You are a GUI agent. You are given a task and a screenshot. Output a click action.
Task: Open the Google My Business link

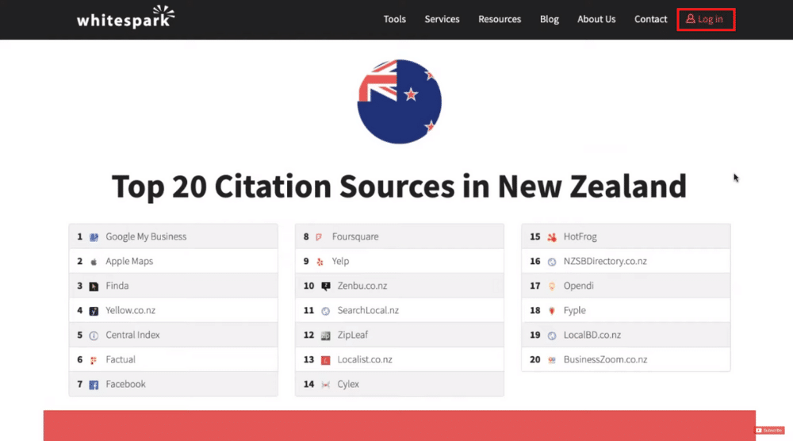point(146,236)
